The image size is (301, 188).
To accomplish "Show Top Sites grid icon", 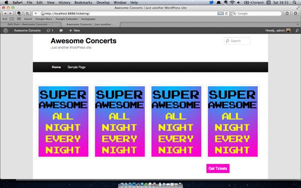I will tap(19, 19).
